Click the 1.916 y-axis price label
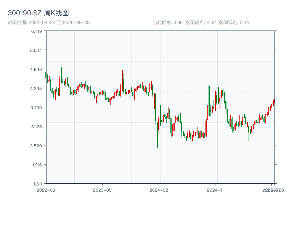This screenshot has height=229, width=305. (36, 165)
